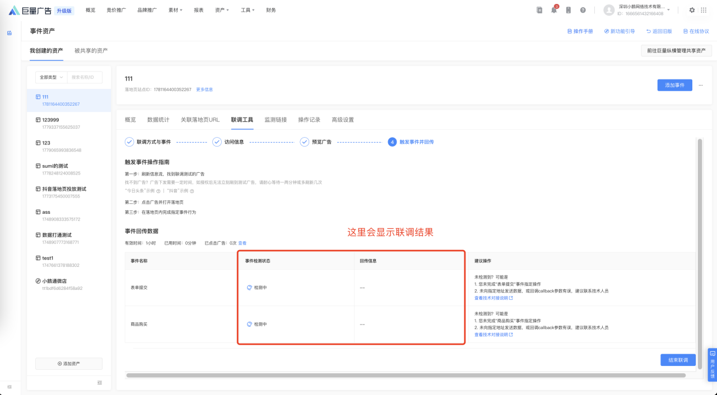Click the 结束联调 button
The image size is (717, 395).
coord(678,360)
